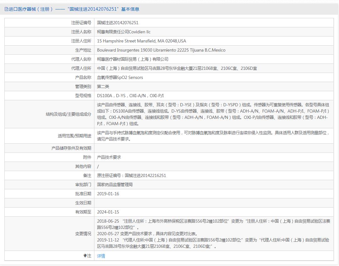Click the header title 进口医疗器械（注册）基本信息
Screen dimensions: 339x266
coord(74,9)
